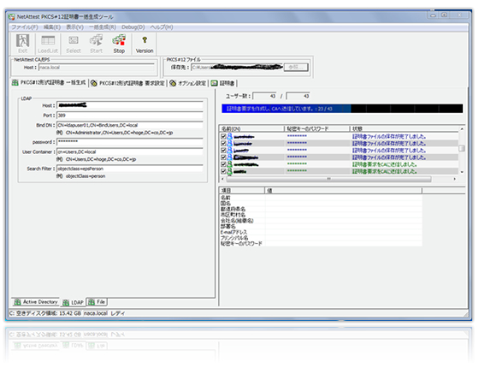Click the LoadList toolbar icon
The width and height of the screenshot is (479, 368).
tap(48, 41)
